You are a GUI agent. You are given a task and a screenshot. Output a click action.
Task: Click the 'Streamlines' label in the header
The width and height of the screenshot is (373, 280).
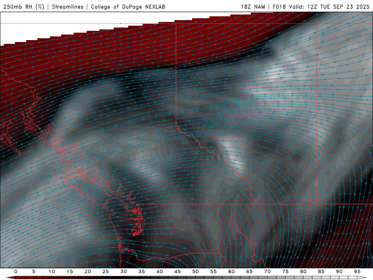coord(68,7)
